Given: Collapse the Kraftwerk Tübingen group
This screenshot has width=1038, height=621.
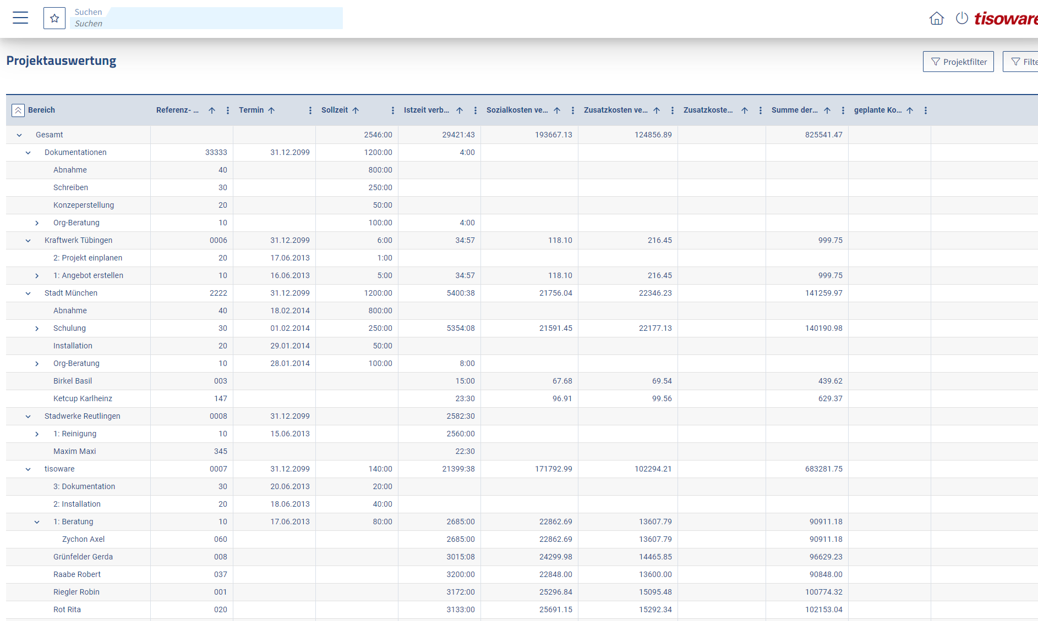Looking at the screenshot, I should pos(28,241).
